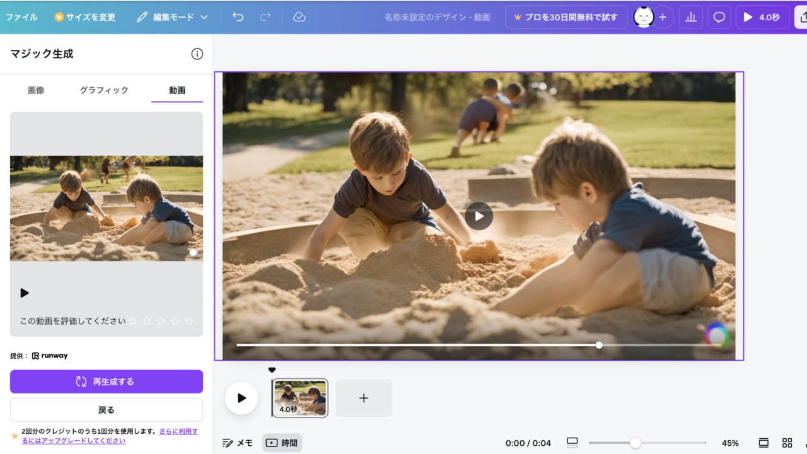Click the zoom slider handle
The height and width of the screenshot is (454, 807).
click(x=636, y=443)
